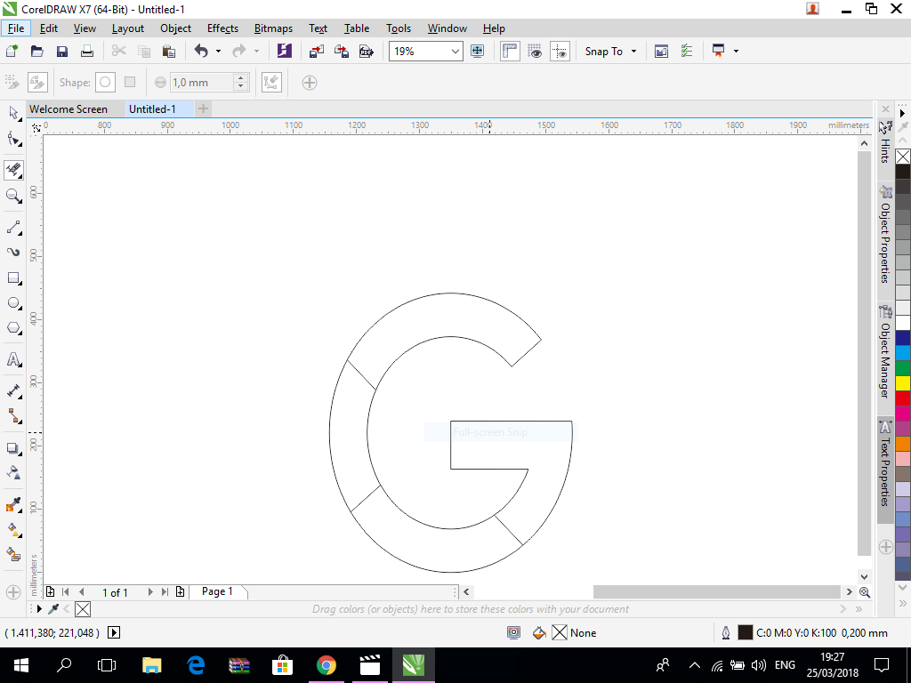This screenshot has height=683, width=911.
Task: Pick the red color swatch
Action: point(902,398)
